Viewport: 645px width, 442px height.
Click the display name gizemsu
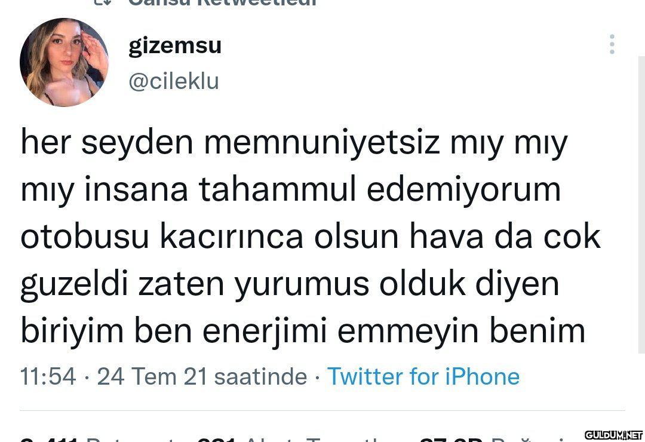pyautogui.click(x=175, y=45)
